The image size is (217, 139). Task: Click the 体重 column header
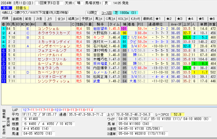(213, 24)
